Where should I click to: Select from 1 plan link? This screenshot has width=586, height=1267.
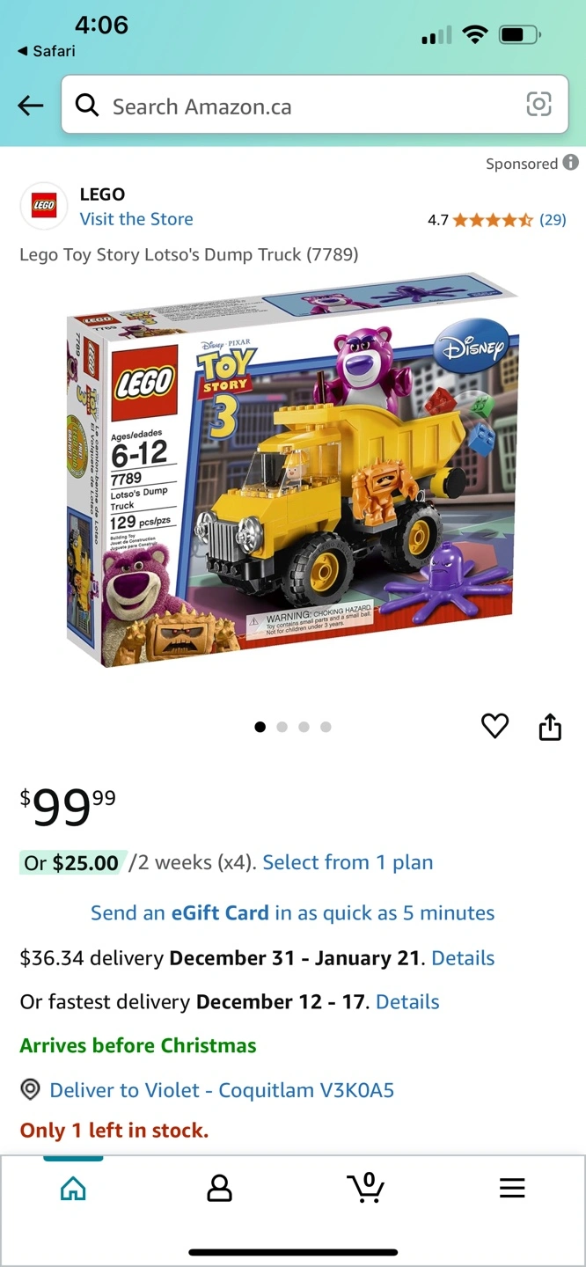(x=348, y=862)
